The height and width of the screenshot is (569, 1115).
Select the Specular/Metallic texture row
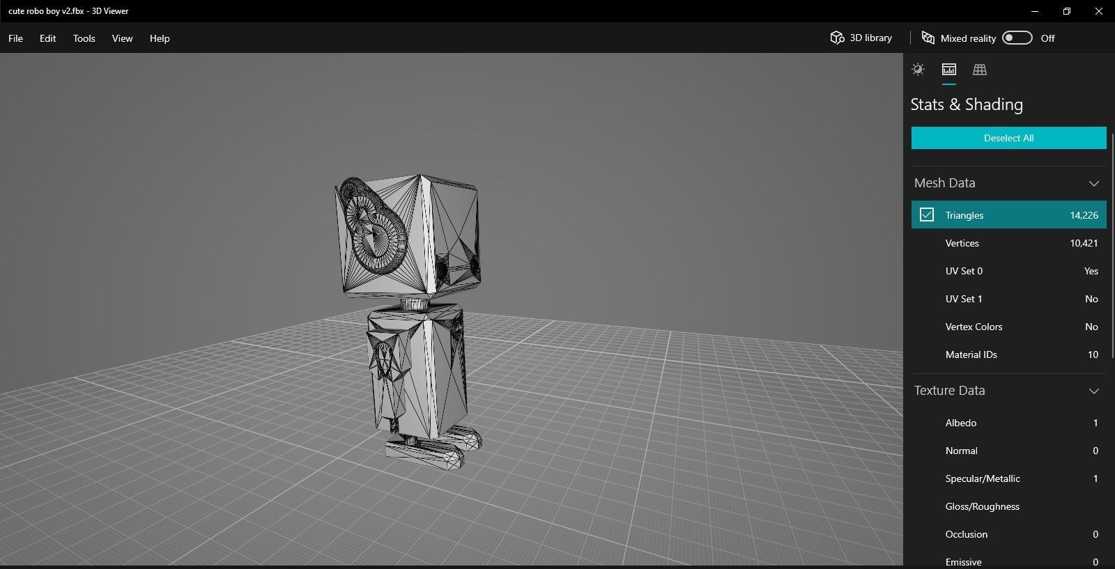[1008, 478]
